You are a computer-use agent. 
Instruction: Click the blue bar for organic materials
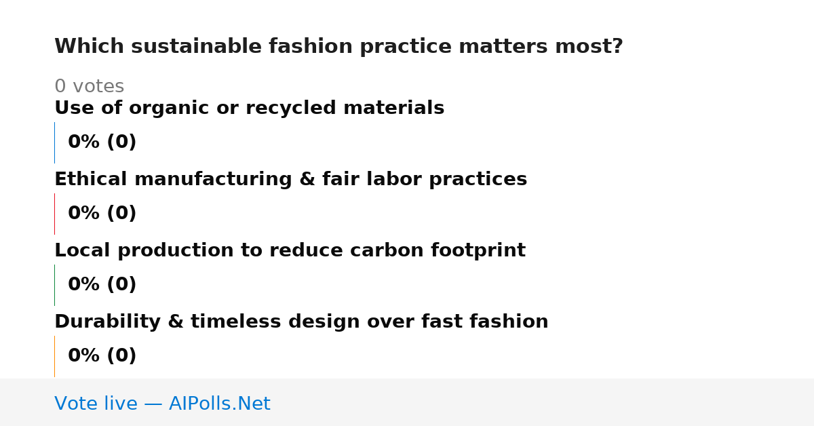54,142
